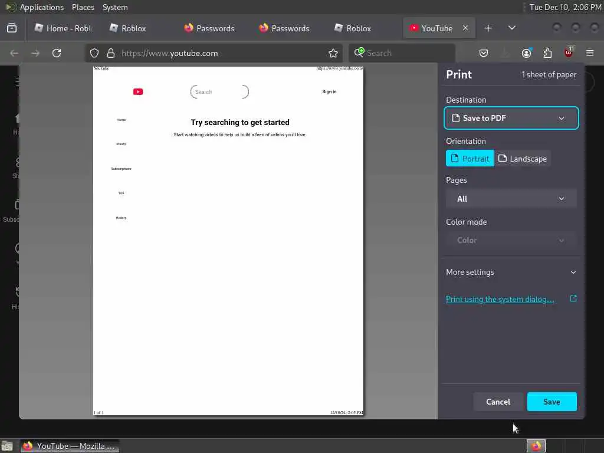Image resolution: width=604 pixels, height=453 pixels.
Task: Open the Firefox account icon
Action: pyautogui.click(x=527, y=53)
